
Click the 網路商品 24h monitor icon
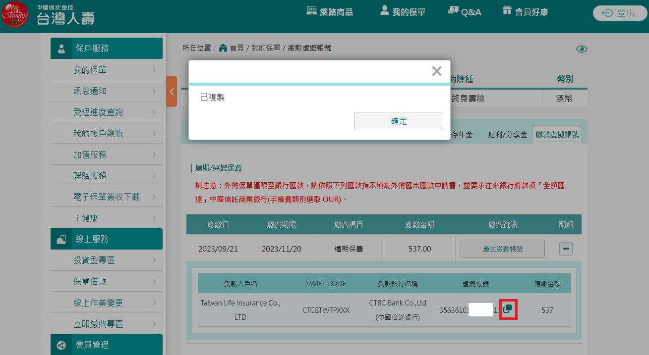point(311,10)
